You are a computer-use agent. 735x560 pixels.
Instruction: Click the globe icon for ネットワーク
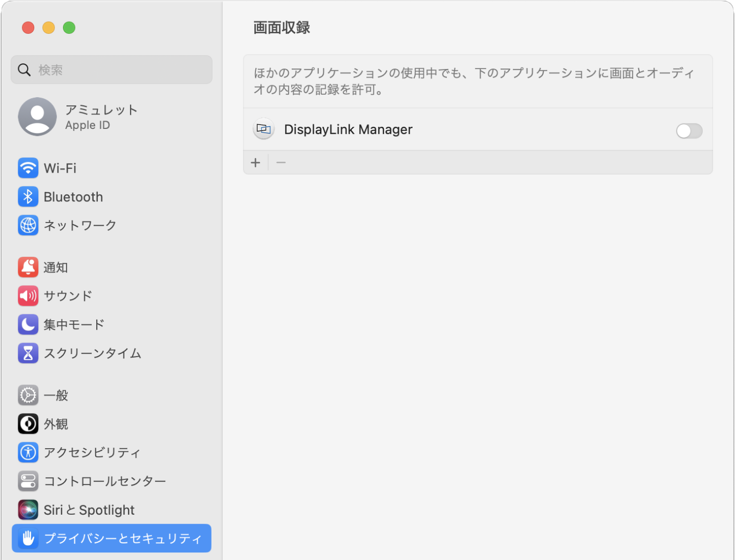click(28, 225)
